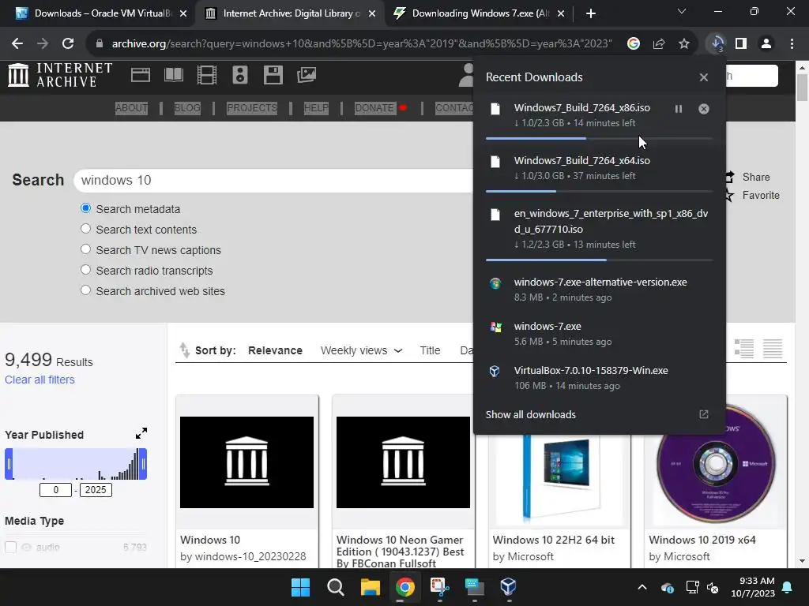The image size is (809, 606).
Task: Open ABOUT in archive menu
Action: [x=132, y=107]
